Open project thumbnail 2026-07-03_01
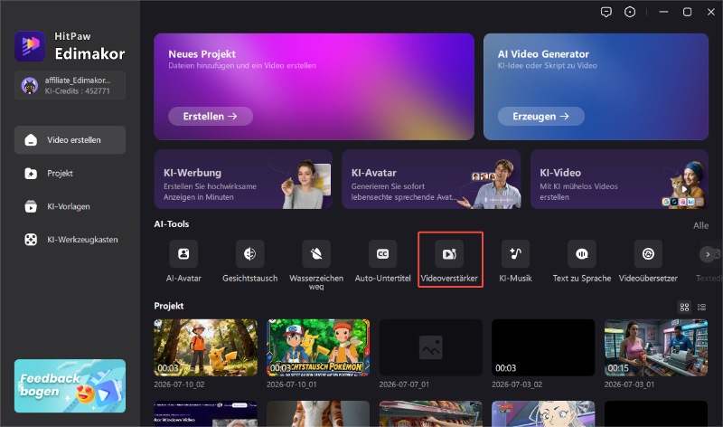 coord(656,347)
